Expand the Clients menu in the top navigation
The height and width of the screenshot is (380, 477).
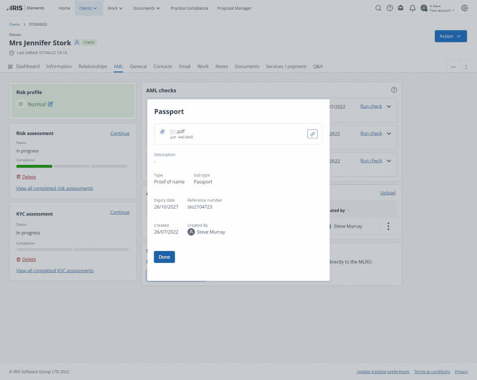pos(89,8)
